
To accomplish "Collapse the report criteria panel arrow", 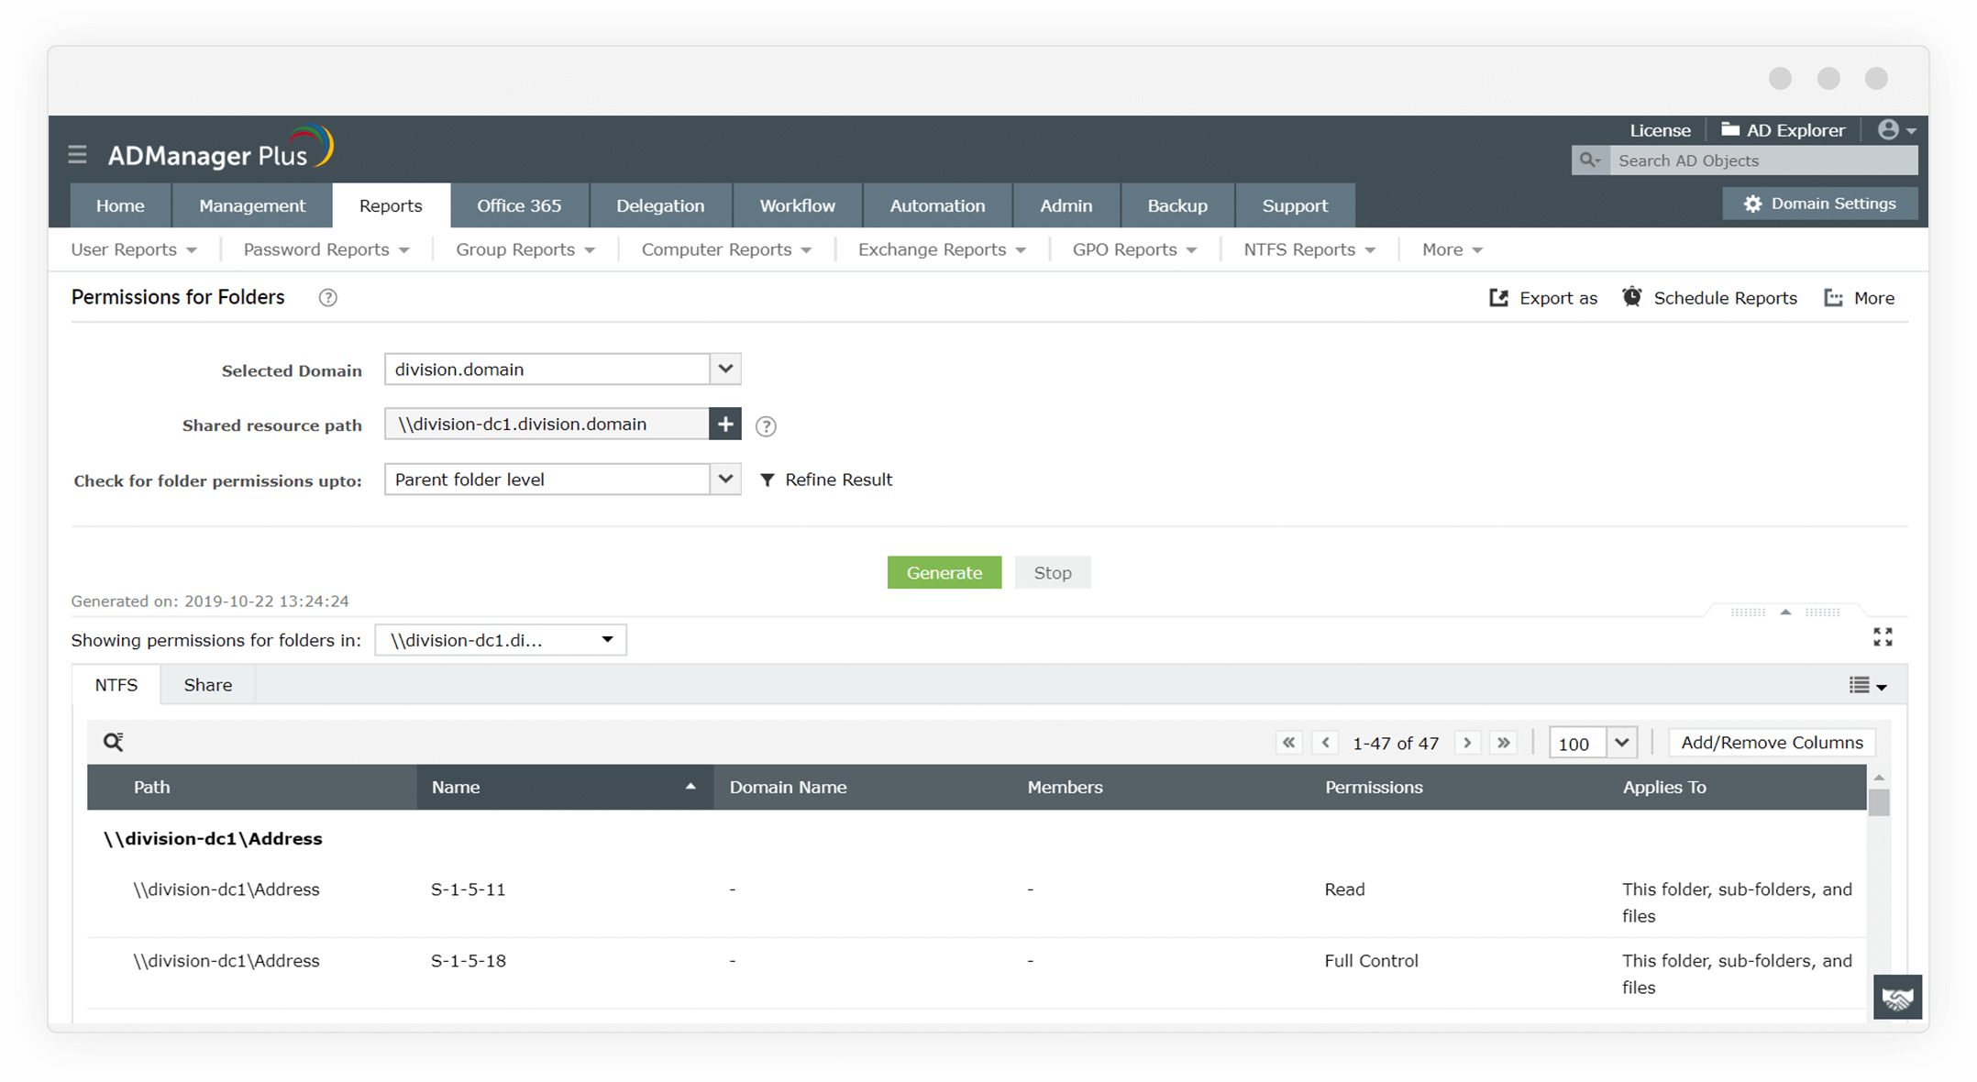I will pyautogui.click(x=1784, y=612).
